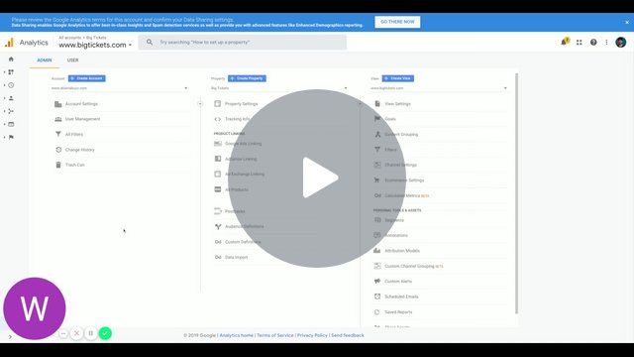Open the Send feedback footer link
This screenshot has width=634, height=357.
[348, 335]
